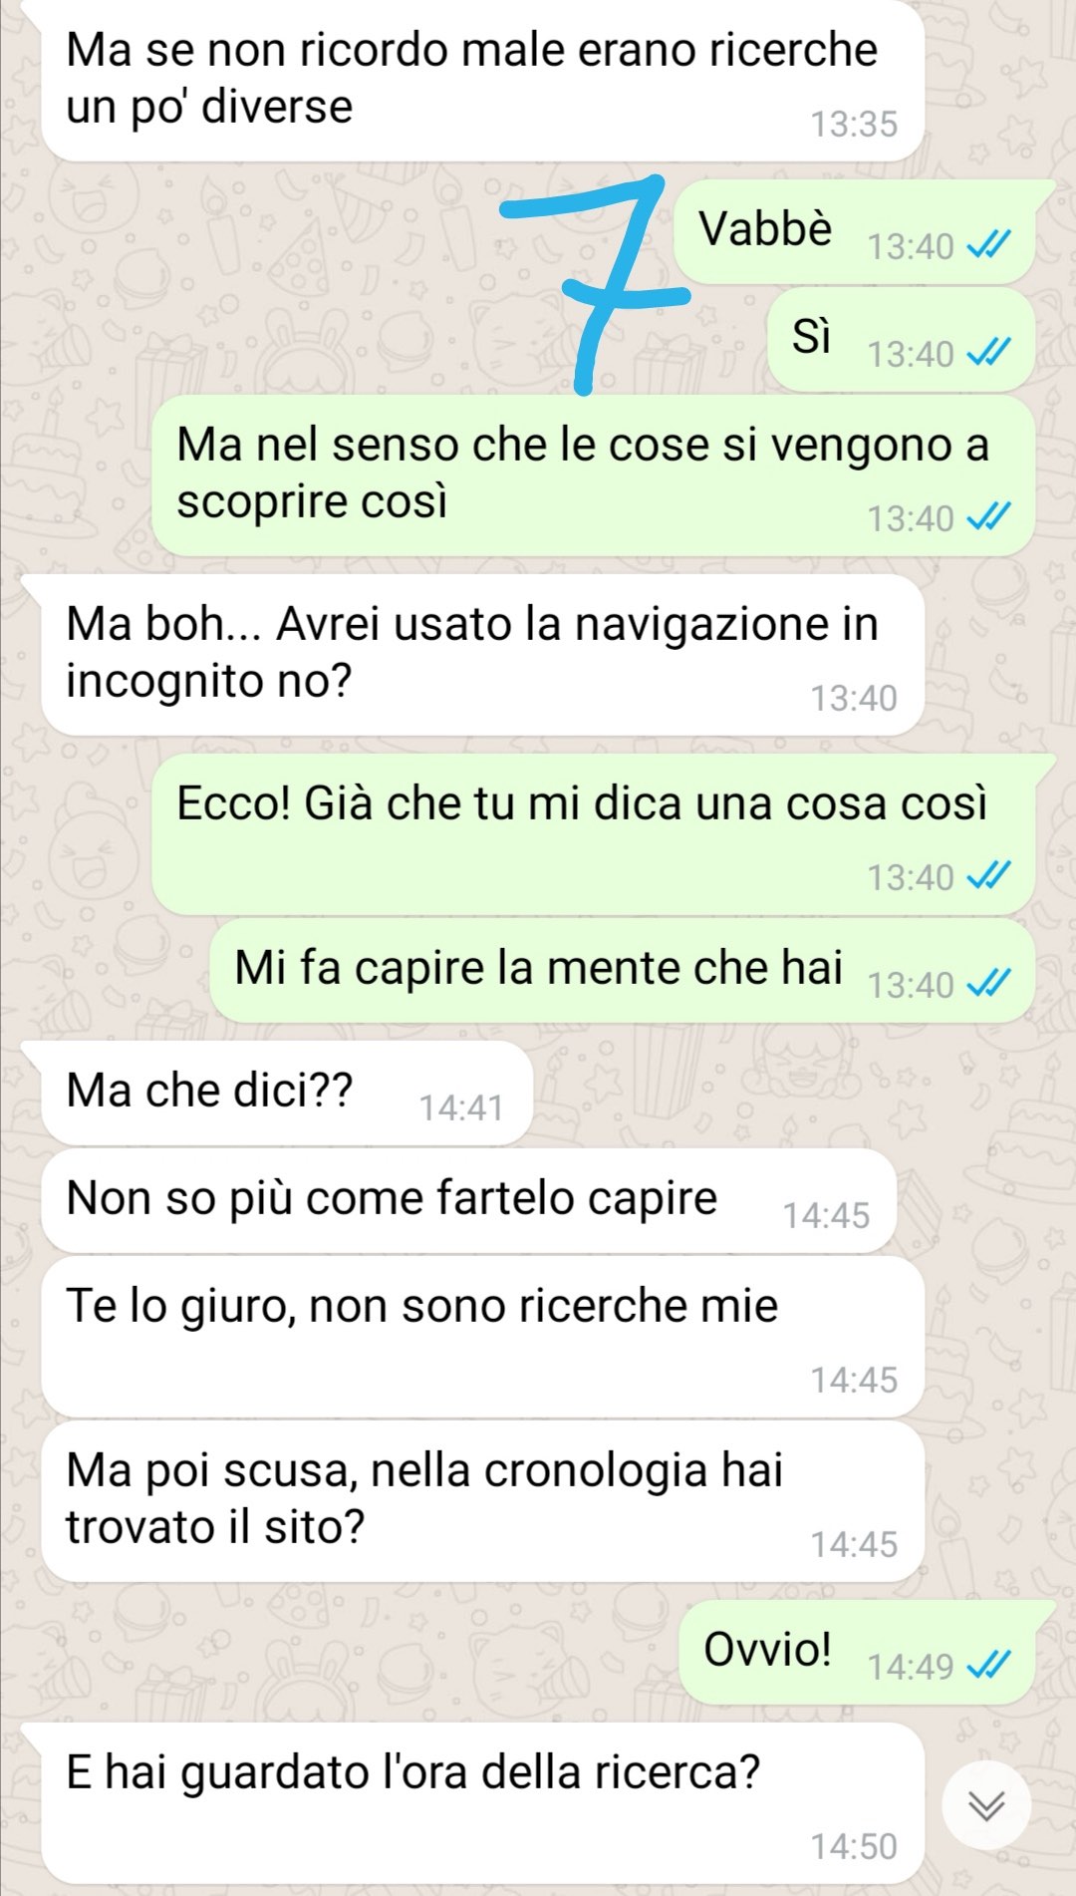Tap ticks on "Ecco! Già che tu" message
Viewport: 1076px width, 1896px height.
click(989, 875)
